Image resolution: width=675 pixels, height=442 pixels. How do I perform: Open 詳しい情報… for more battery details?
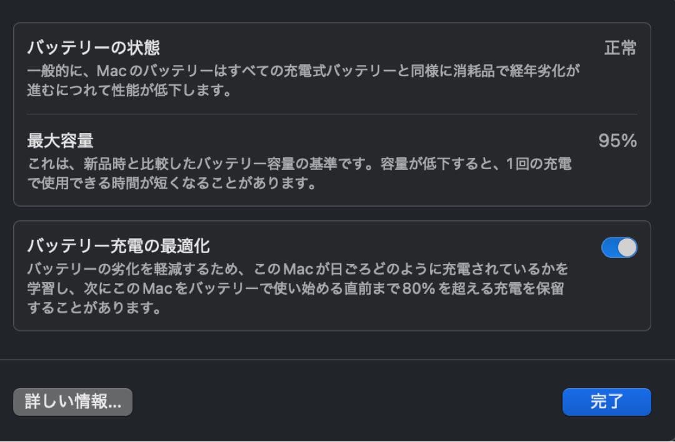72,402
